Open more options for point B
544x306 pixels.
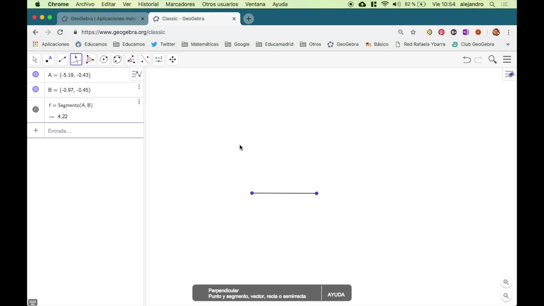pos(139,87)
